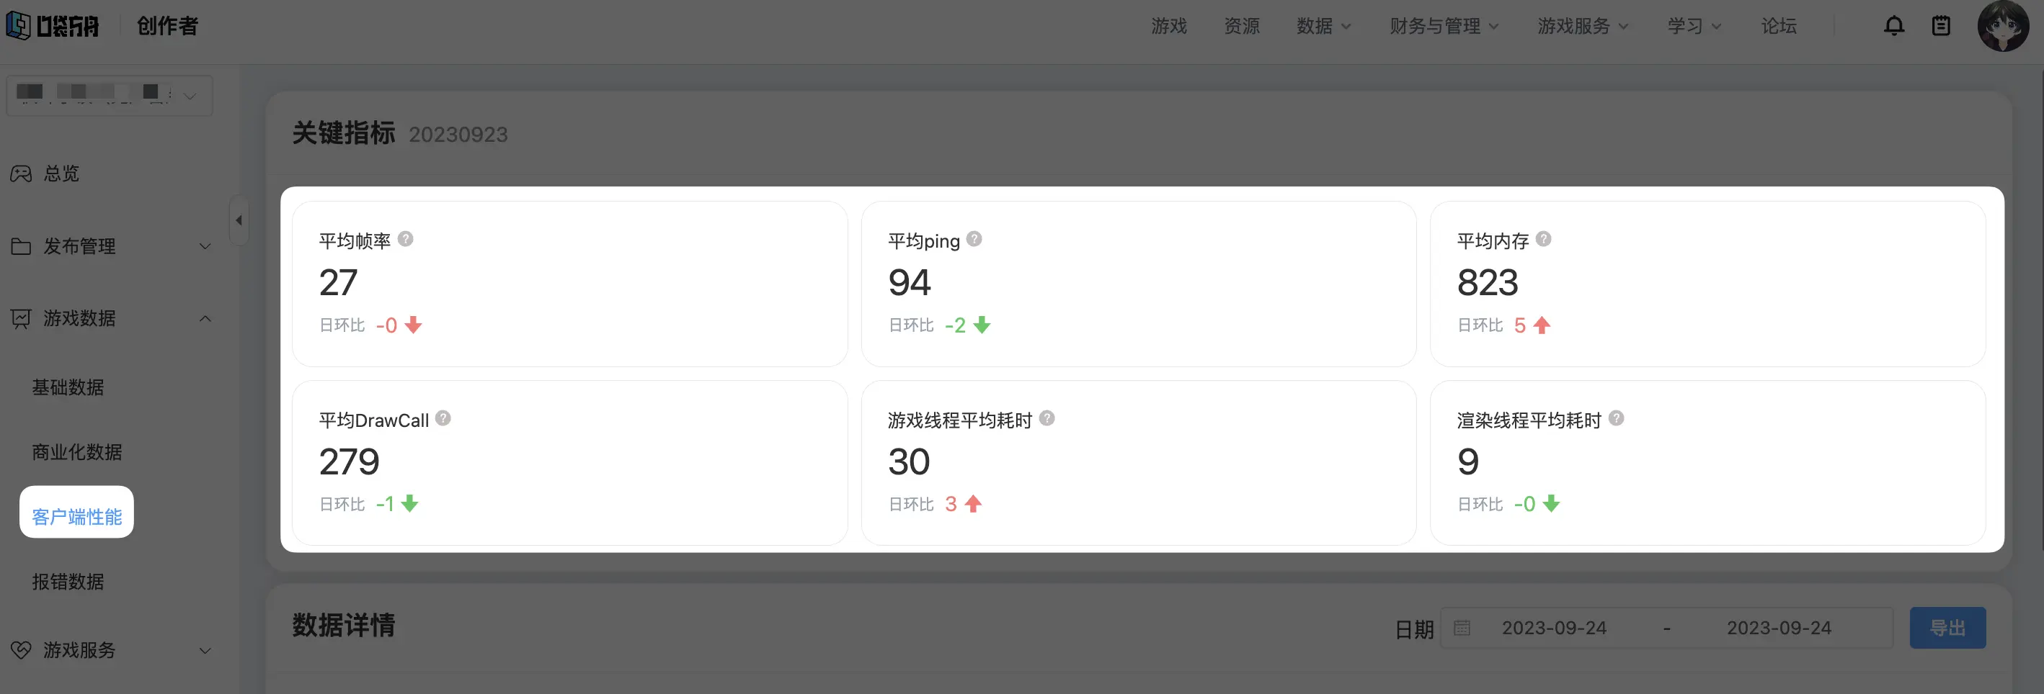
Task: Click the help icon beside 平均ping
Action: pos(974,239)
